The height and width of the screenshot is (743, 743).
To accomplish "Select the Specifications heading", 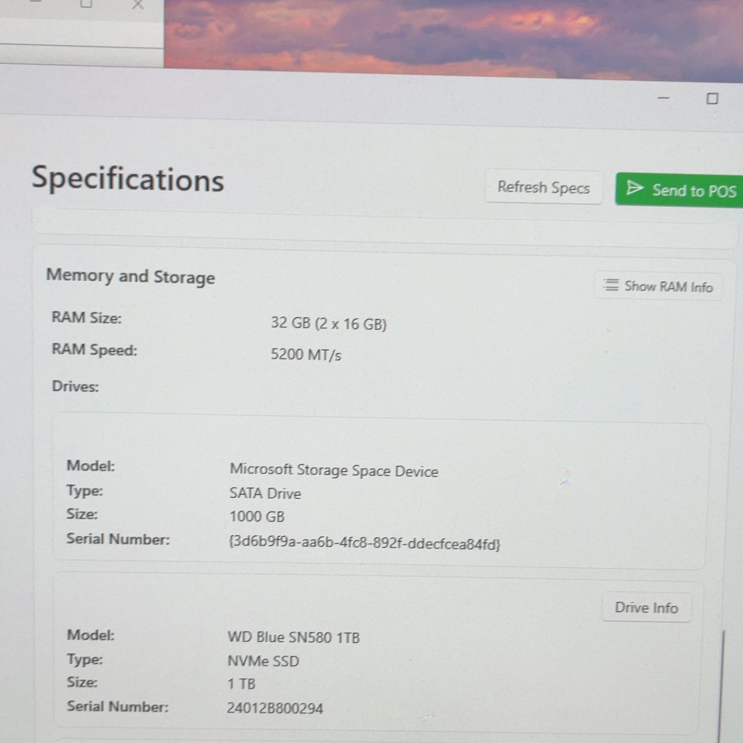I will click(128, 179).
